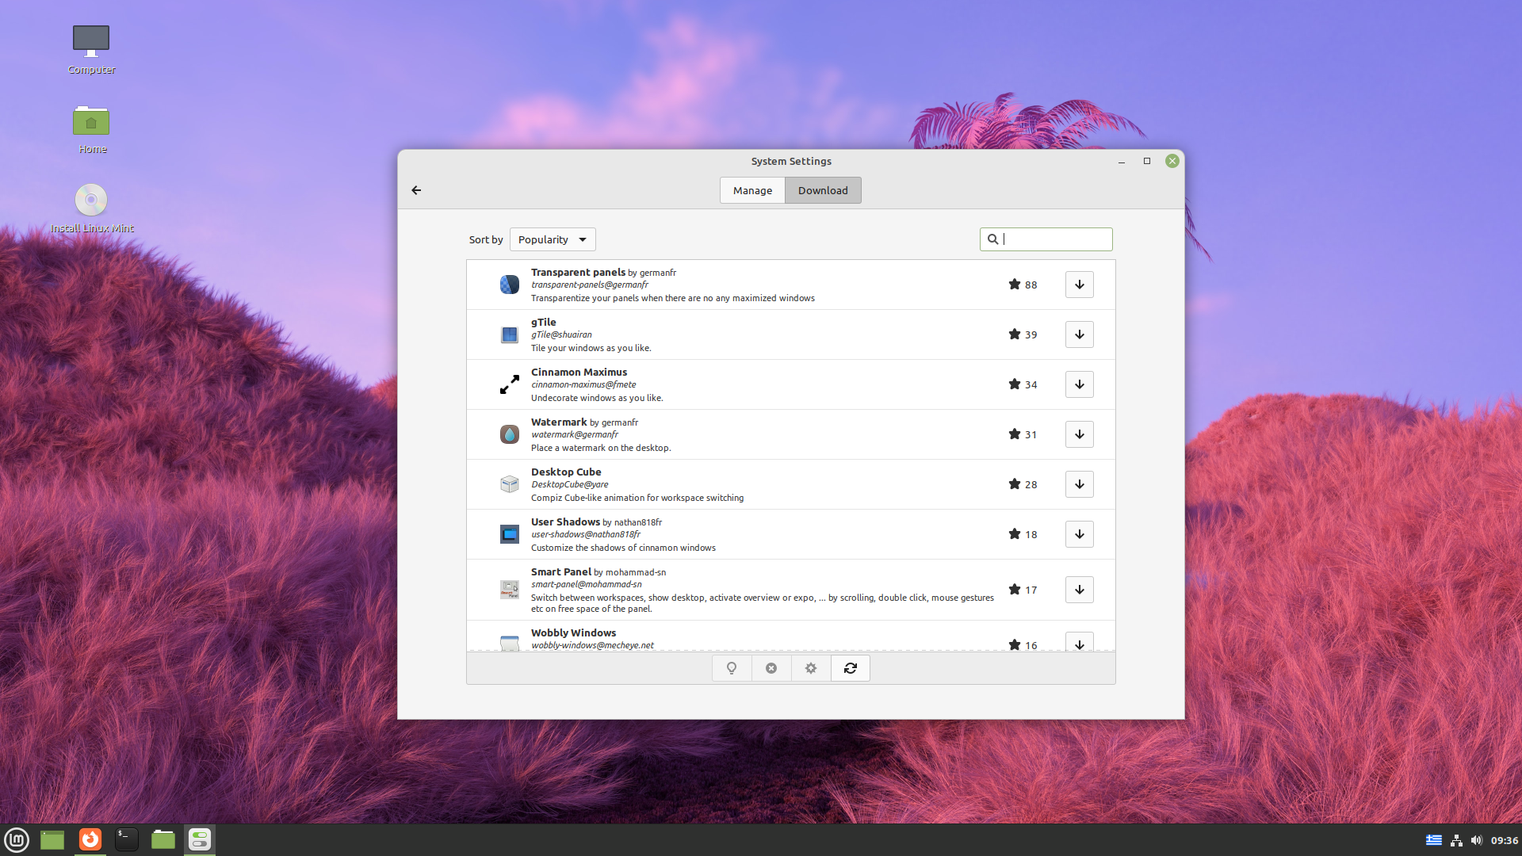Screen dimensions: 1522x856
Task: Install Cinnamon Maximus via download arrow
Action: pyautogui.click(x=1079, y=384)
